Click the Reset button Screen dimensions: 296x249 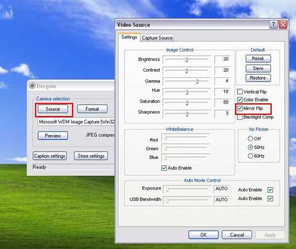tap(258, 59)
